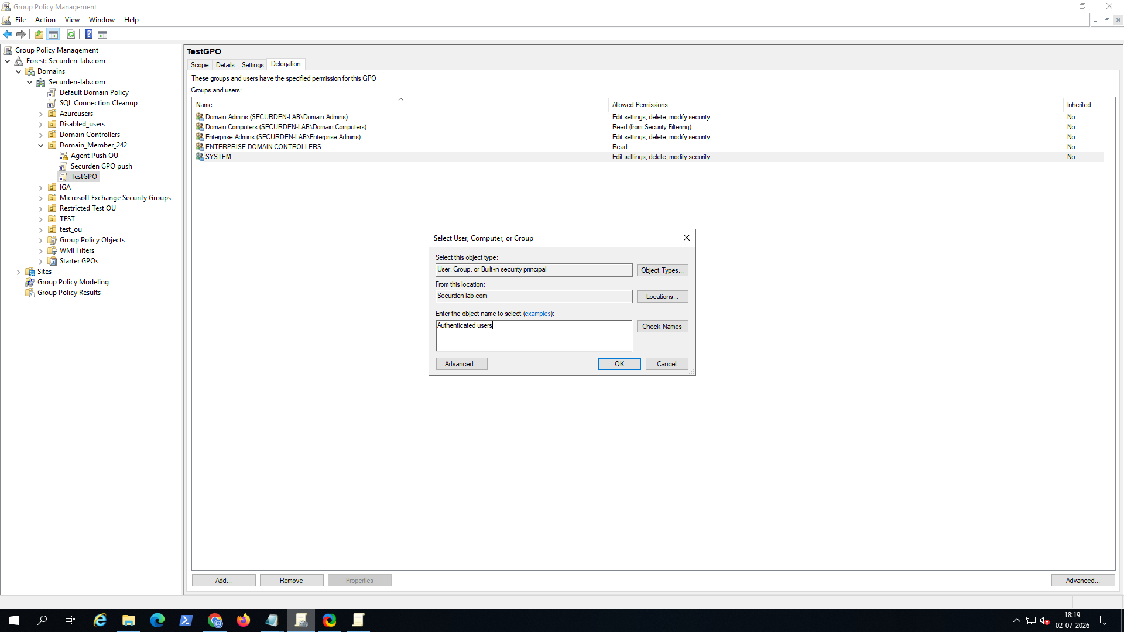Collapse the Domains tree node

click(x=19, y=71)
